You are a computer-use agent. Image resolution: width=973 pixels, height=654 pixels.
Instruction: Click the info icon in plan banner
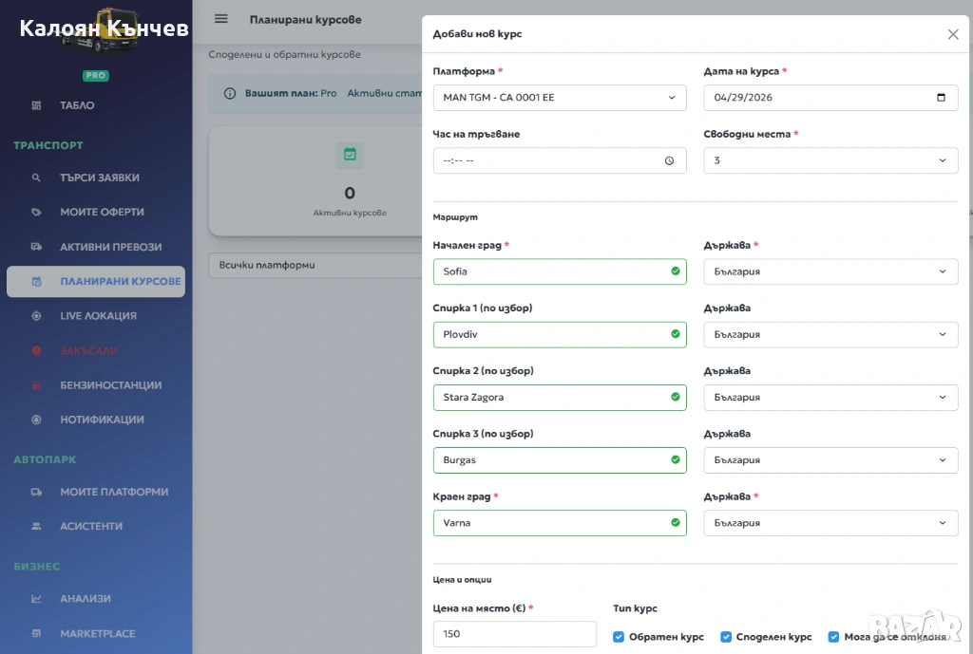pos(229,94)
